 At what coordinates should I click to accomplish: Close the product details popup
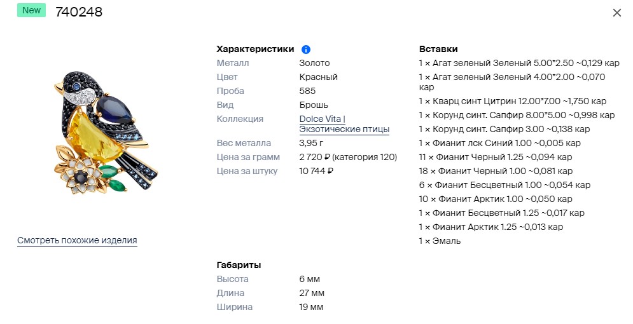tap(617, 13)
